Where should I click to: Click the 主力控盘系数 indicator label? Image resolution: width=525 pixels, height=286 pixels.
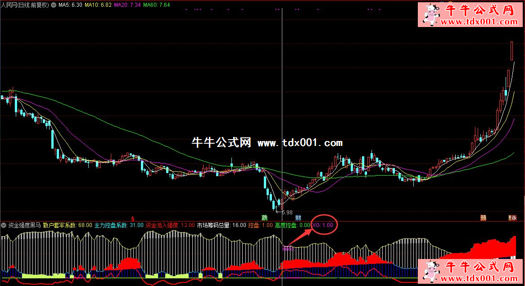click(119, 225)
